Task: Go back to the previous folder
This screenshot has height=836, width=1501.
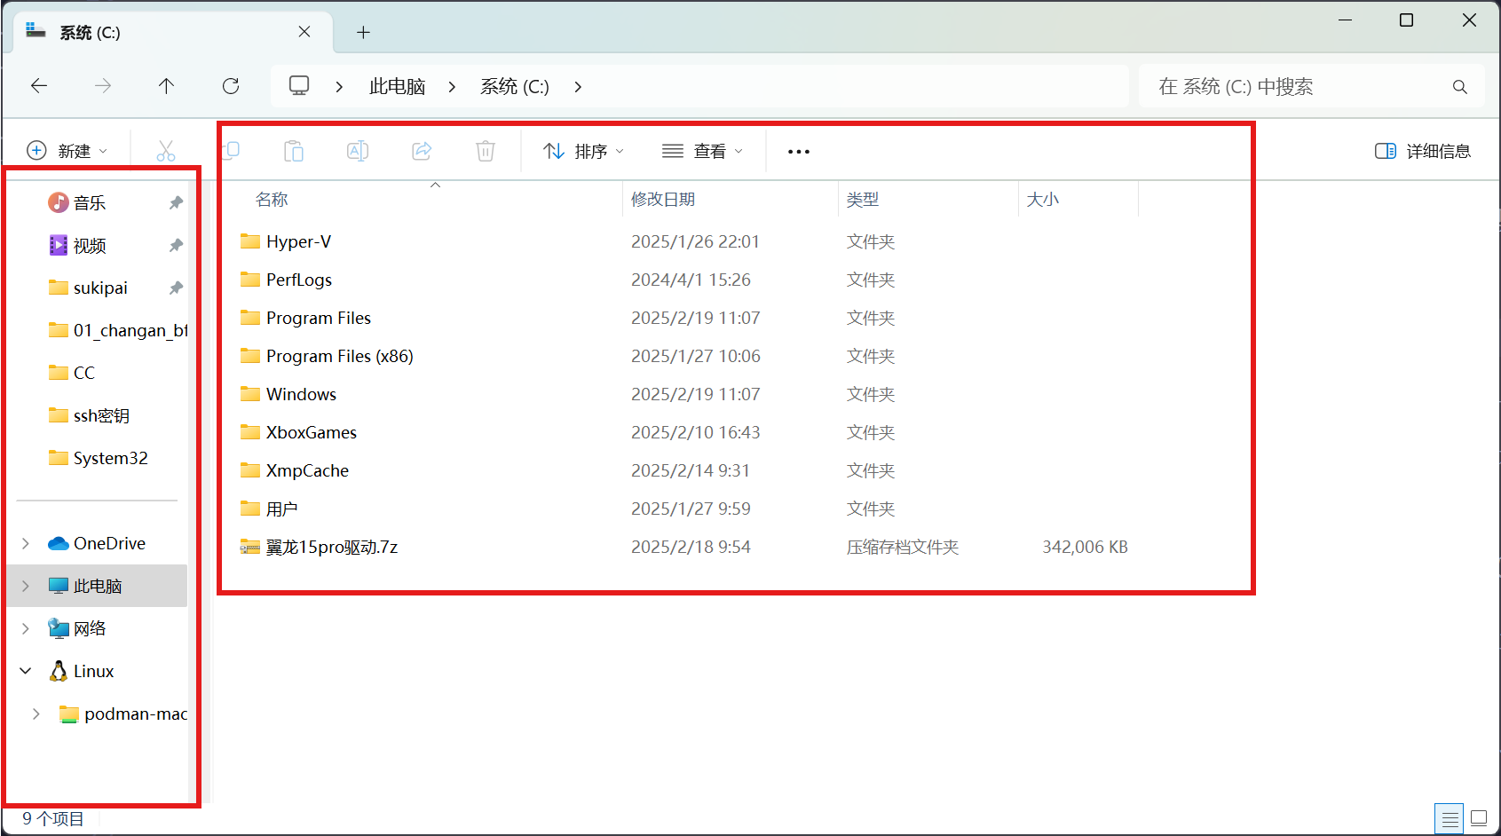Action: 39,86
